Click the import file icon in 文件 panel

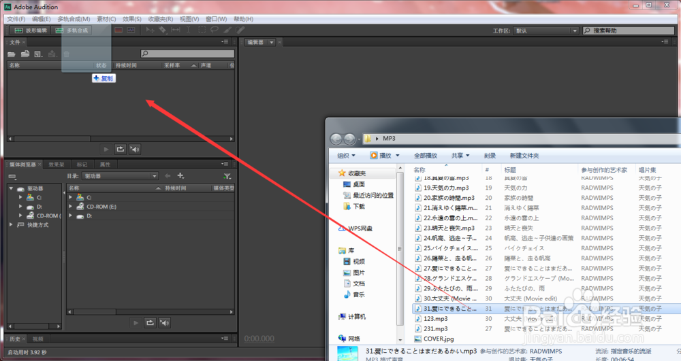click(x=25, y=54)
